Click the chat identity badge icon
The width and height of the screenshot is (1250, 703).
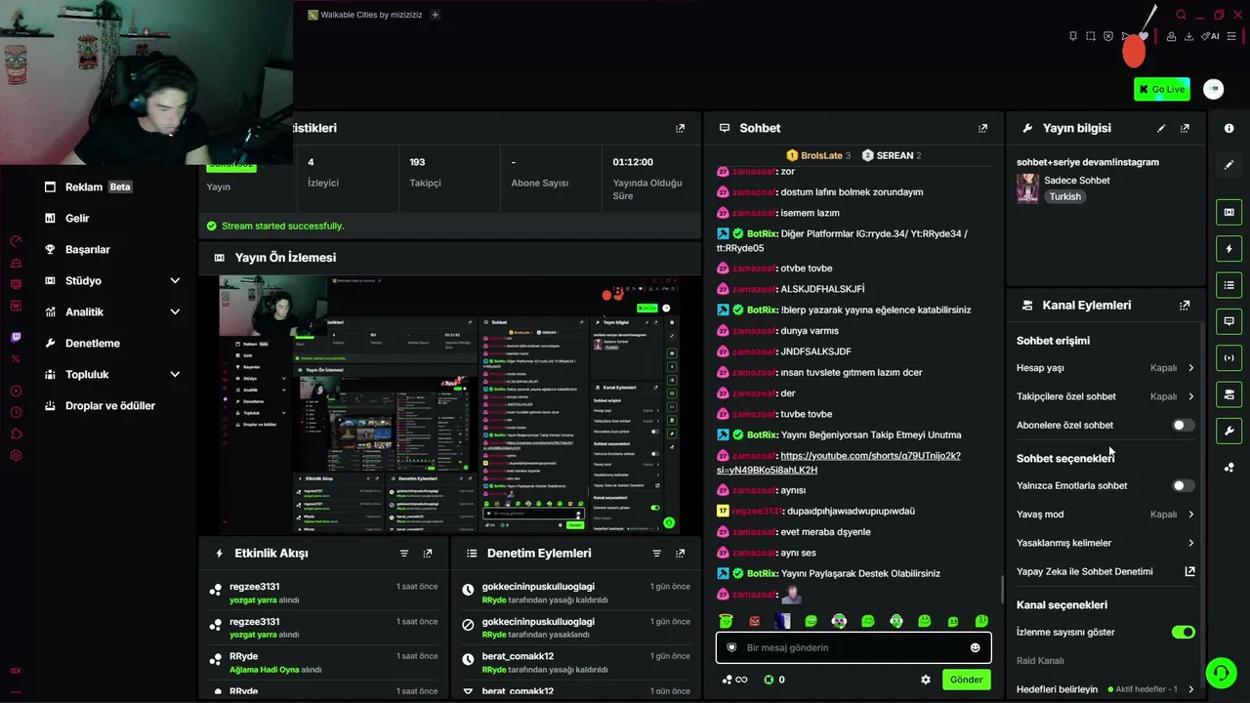[x=731, y=647]
